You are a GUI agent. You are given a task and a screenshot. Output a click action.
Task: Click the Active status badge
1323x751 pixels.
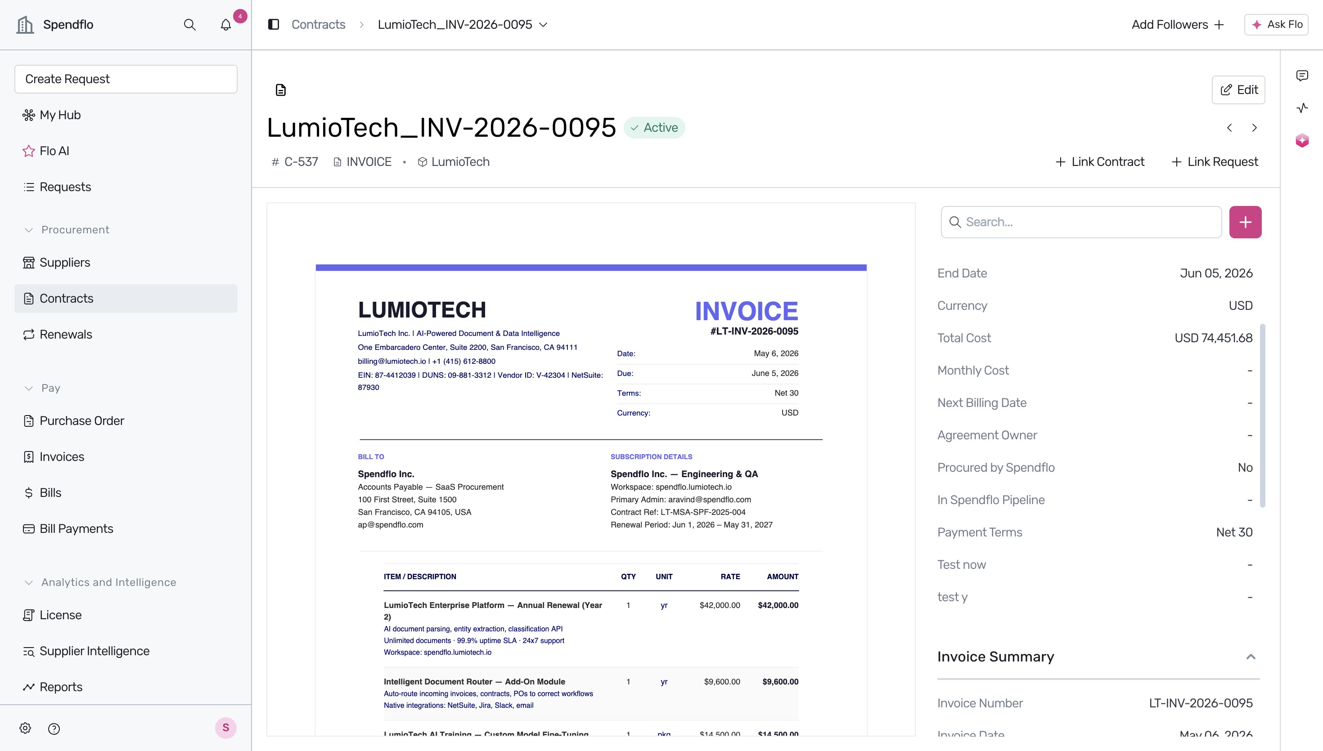point(654,127)
